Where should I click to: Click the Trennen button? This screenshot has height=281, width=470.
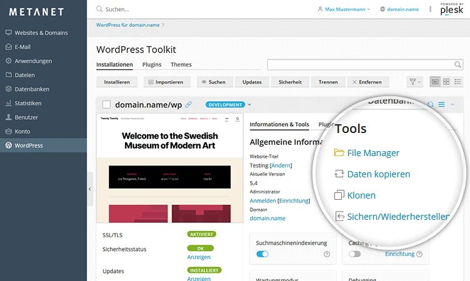pos(328,82)
